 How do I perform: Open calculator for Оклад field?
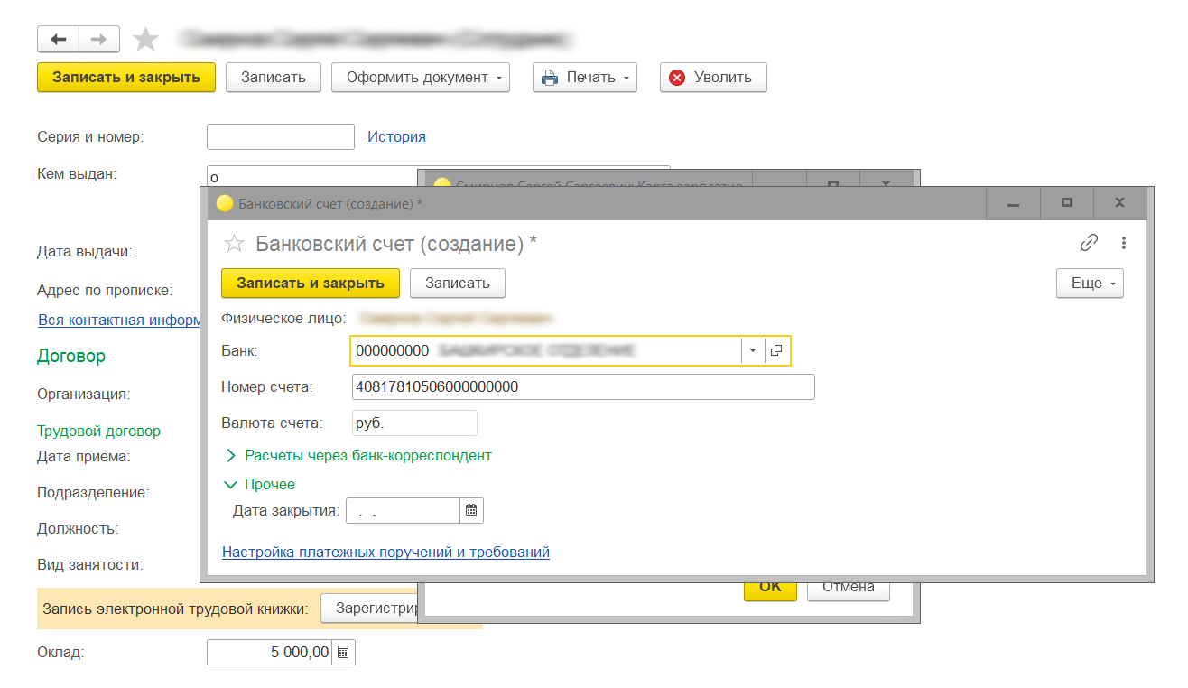344,652
